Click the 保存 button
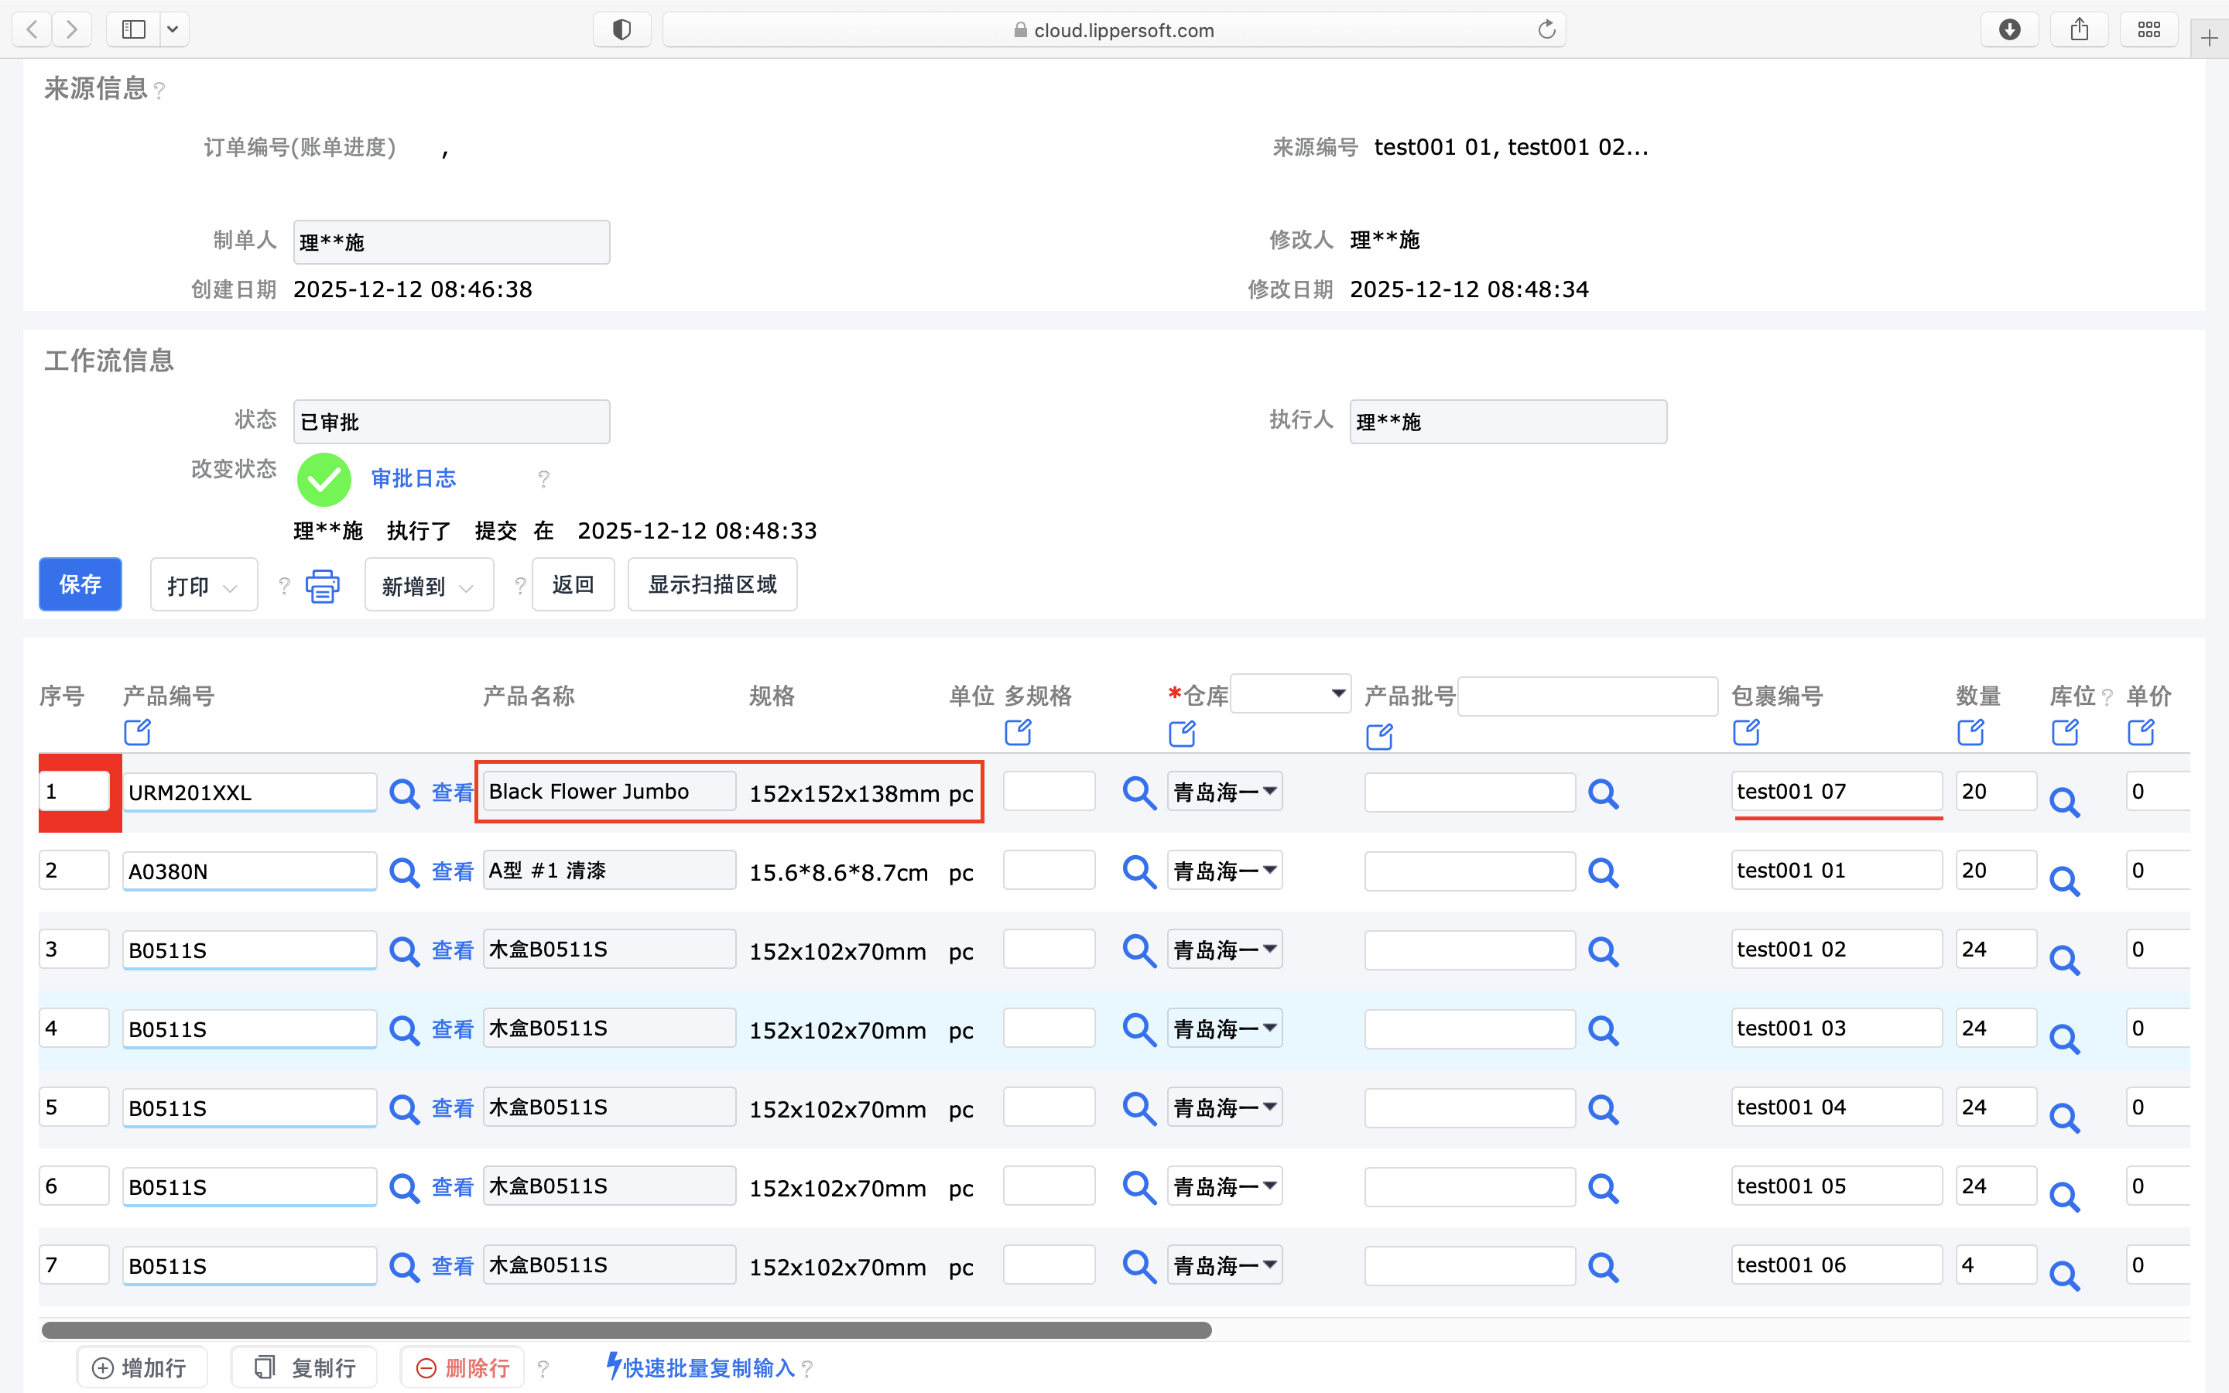 [x=80, y=584]
